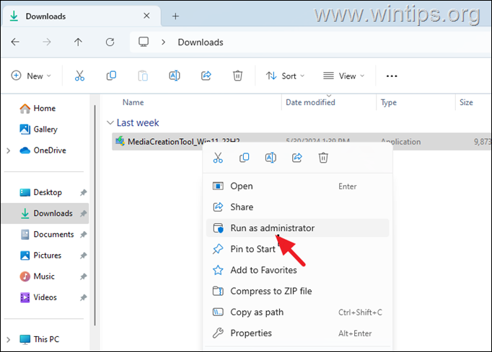This screenshot has height=352, width=492.
Task: Click the Share icon in the toolbar
Action: pos(206,76)
